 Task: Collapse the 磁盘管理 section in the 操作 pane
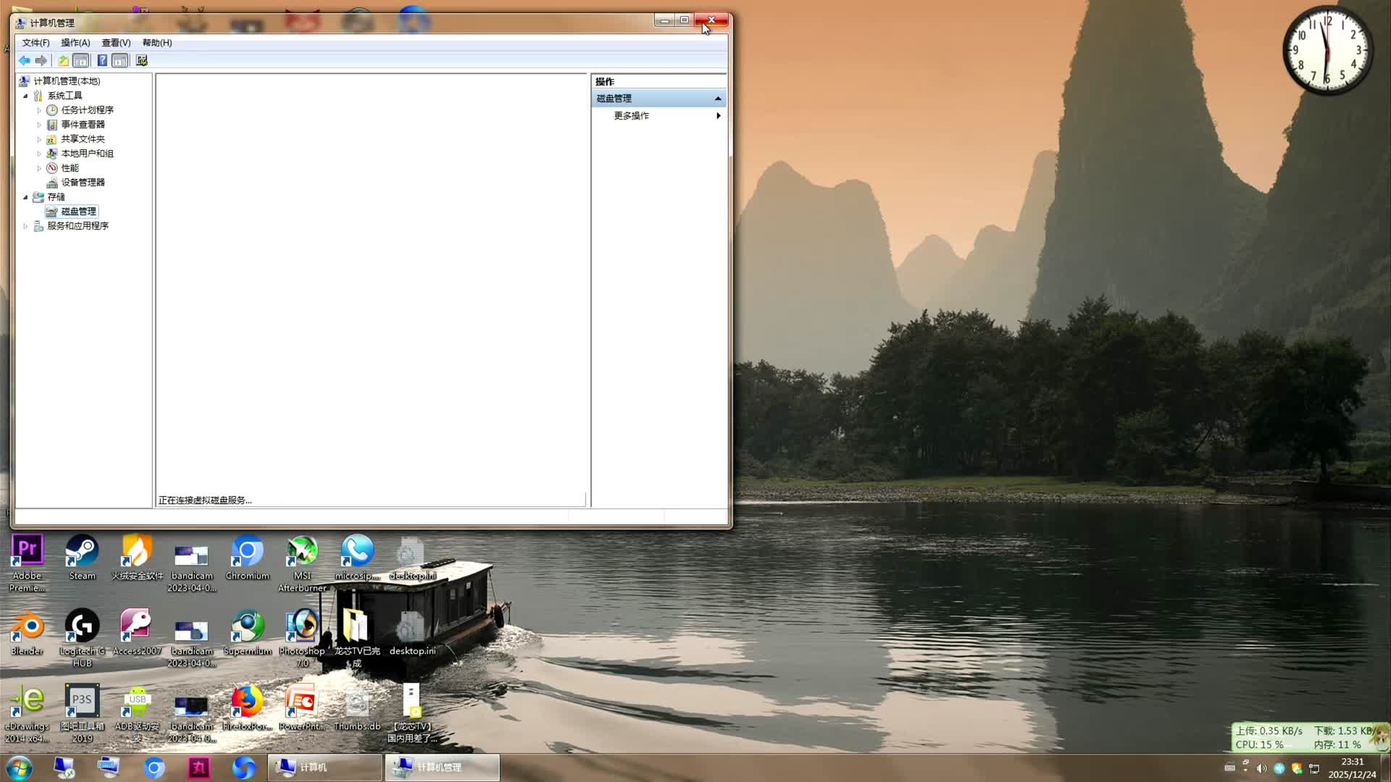click(717, 98)
